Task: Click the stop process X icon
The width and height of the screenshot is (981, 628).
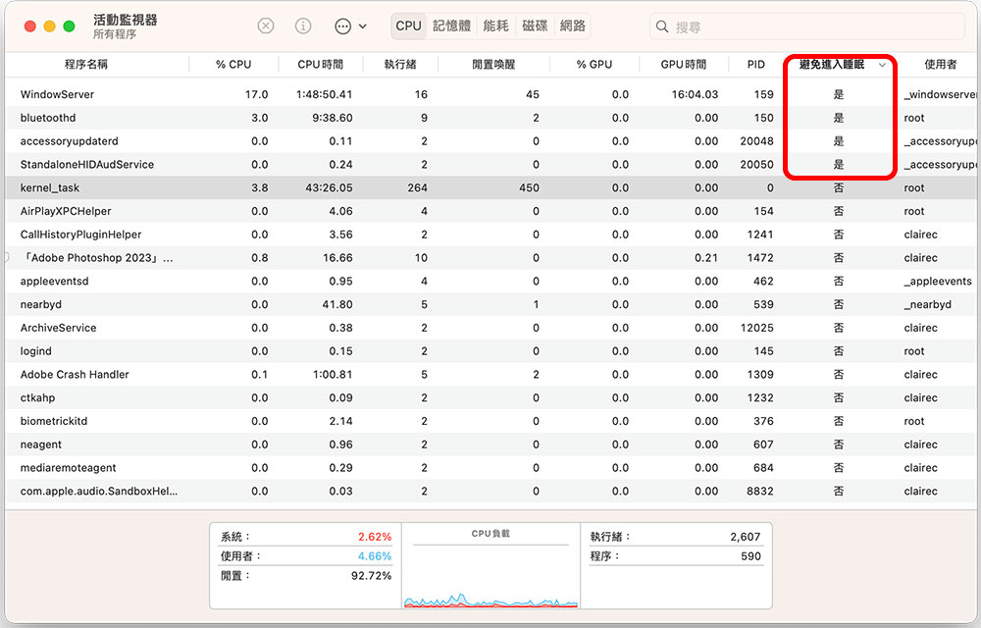Action: coord(266,26)
